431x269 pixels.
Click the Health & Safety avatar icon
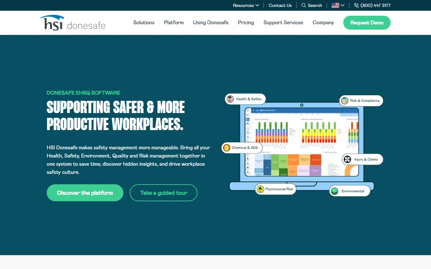(230, 99)
